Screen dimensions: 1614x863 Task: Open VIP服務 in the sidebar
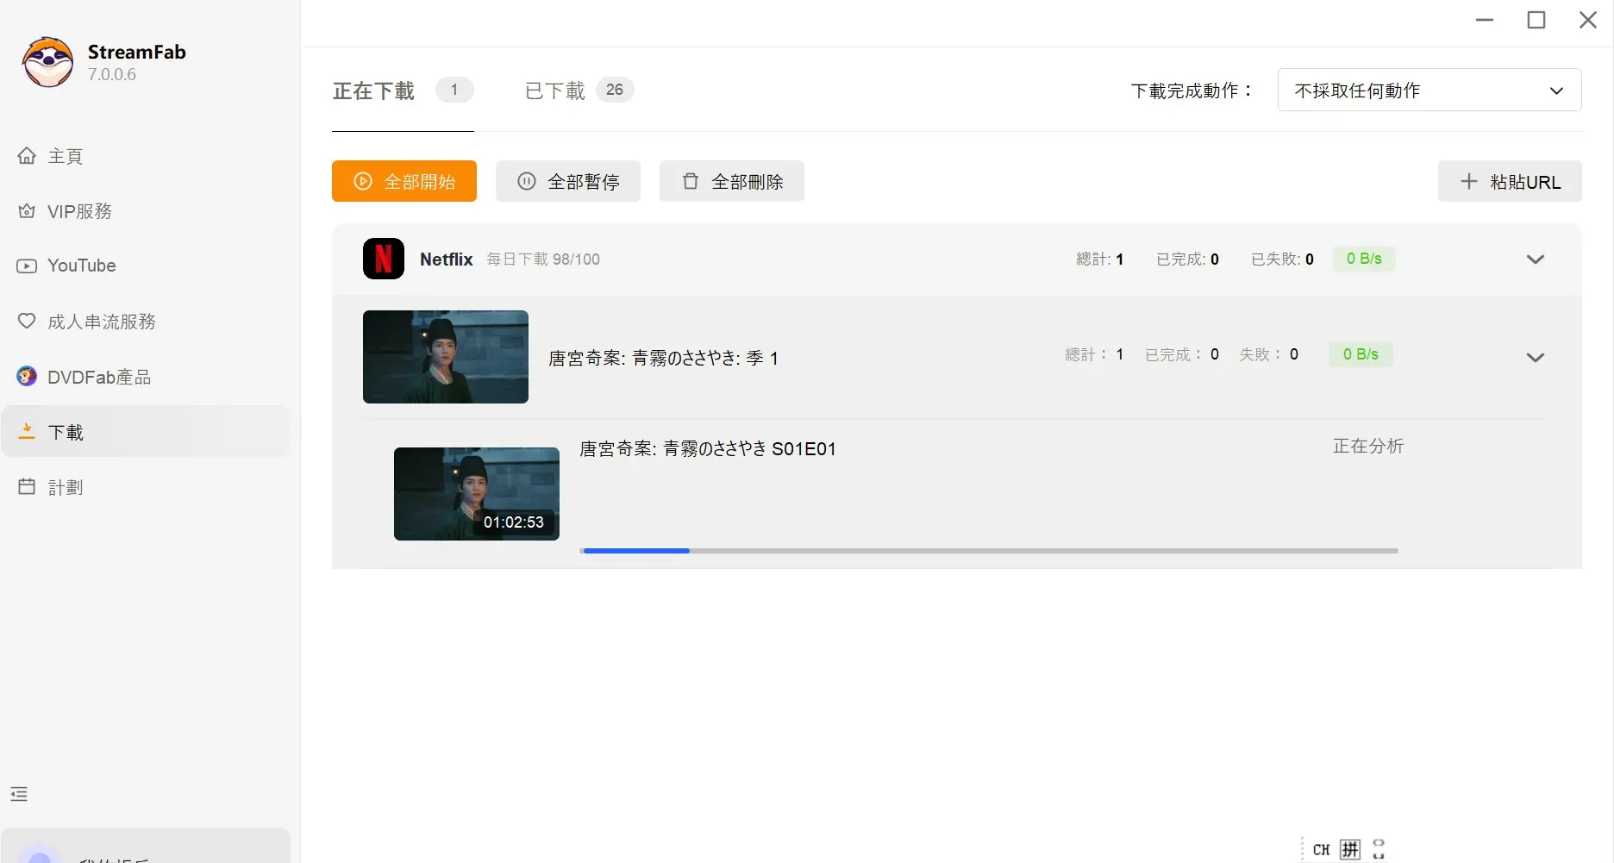click(x=145, y=211)
